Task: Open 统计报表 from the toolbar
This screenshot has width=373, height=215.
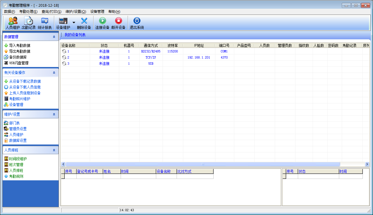Action: click(45, 21)
